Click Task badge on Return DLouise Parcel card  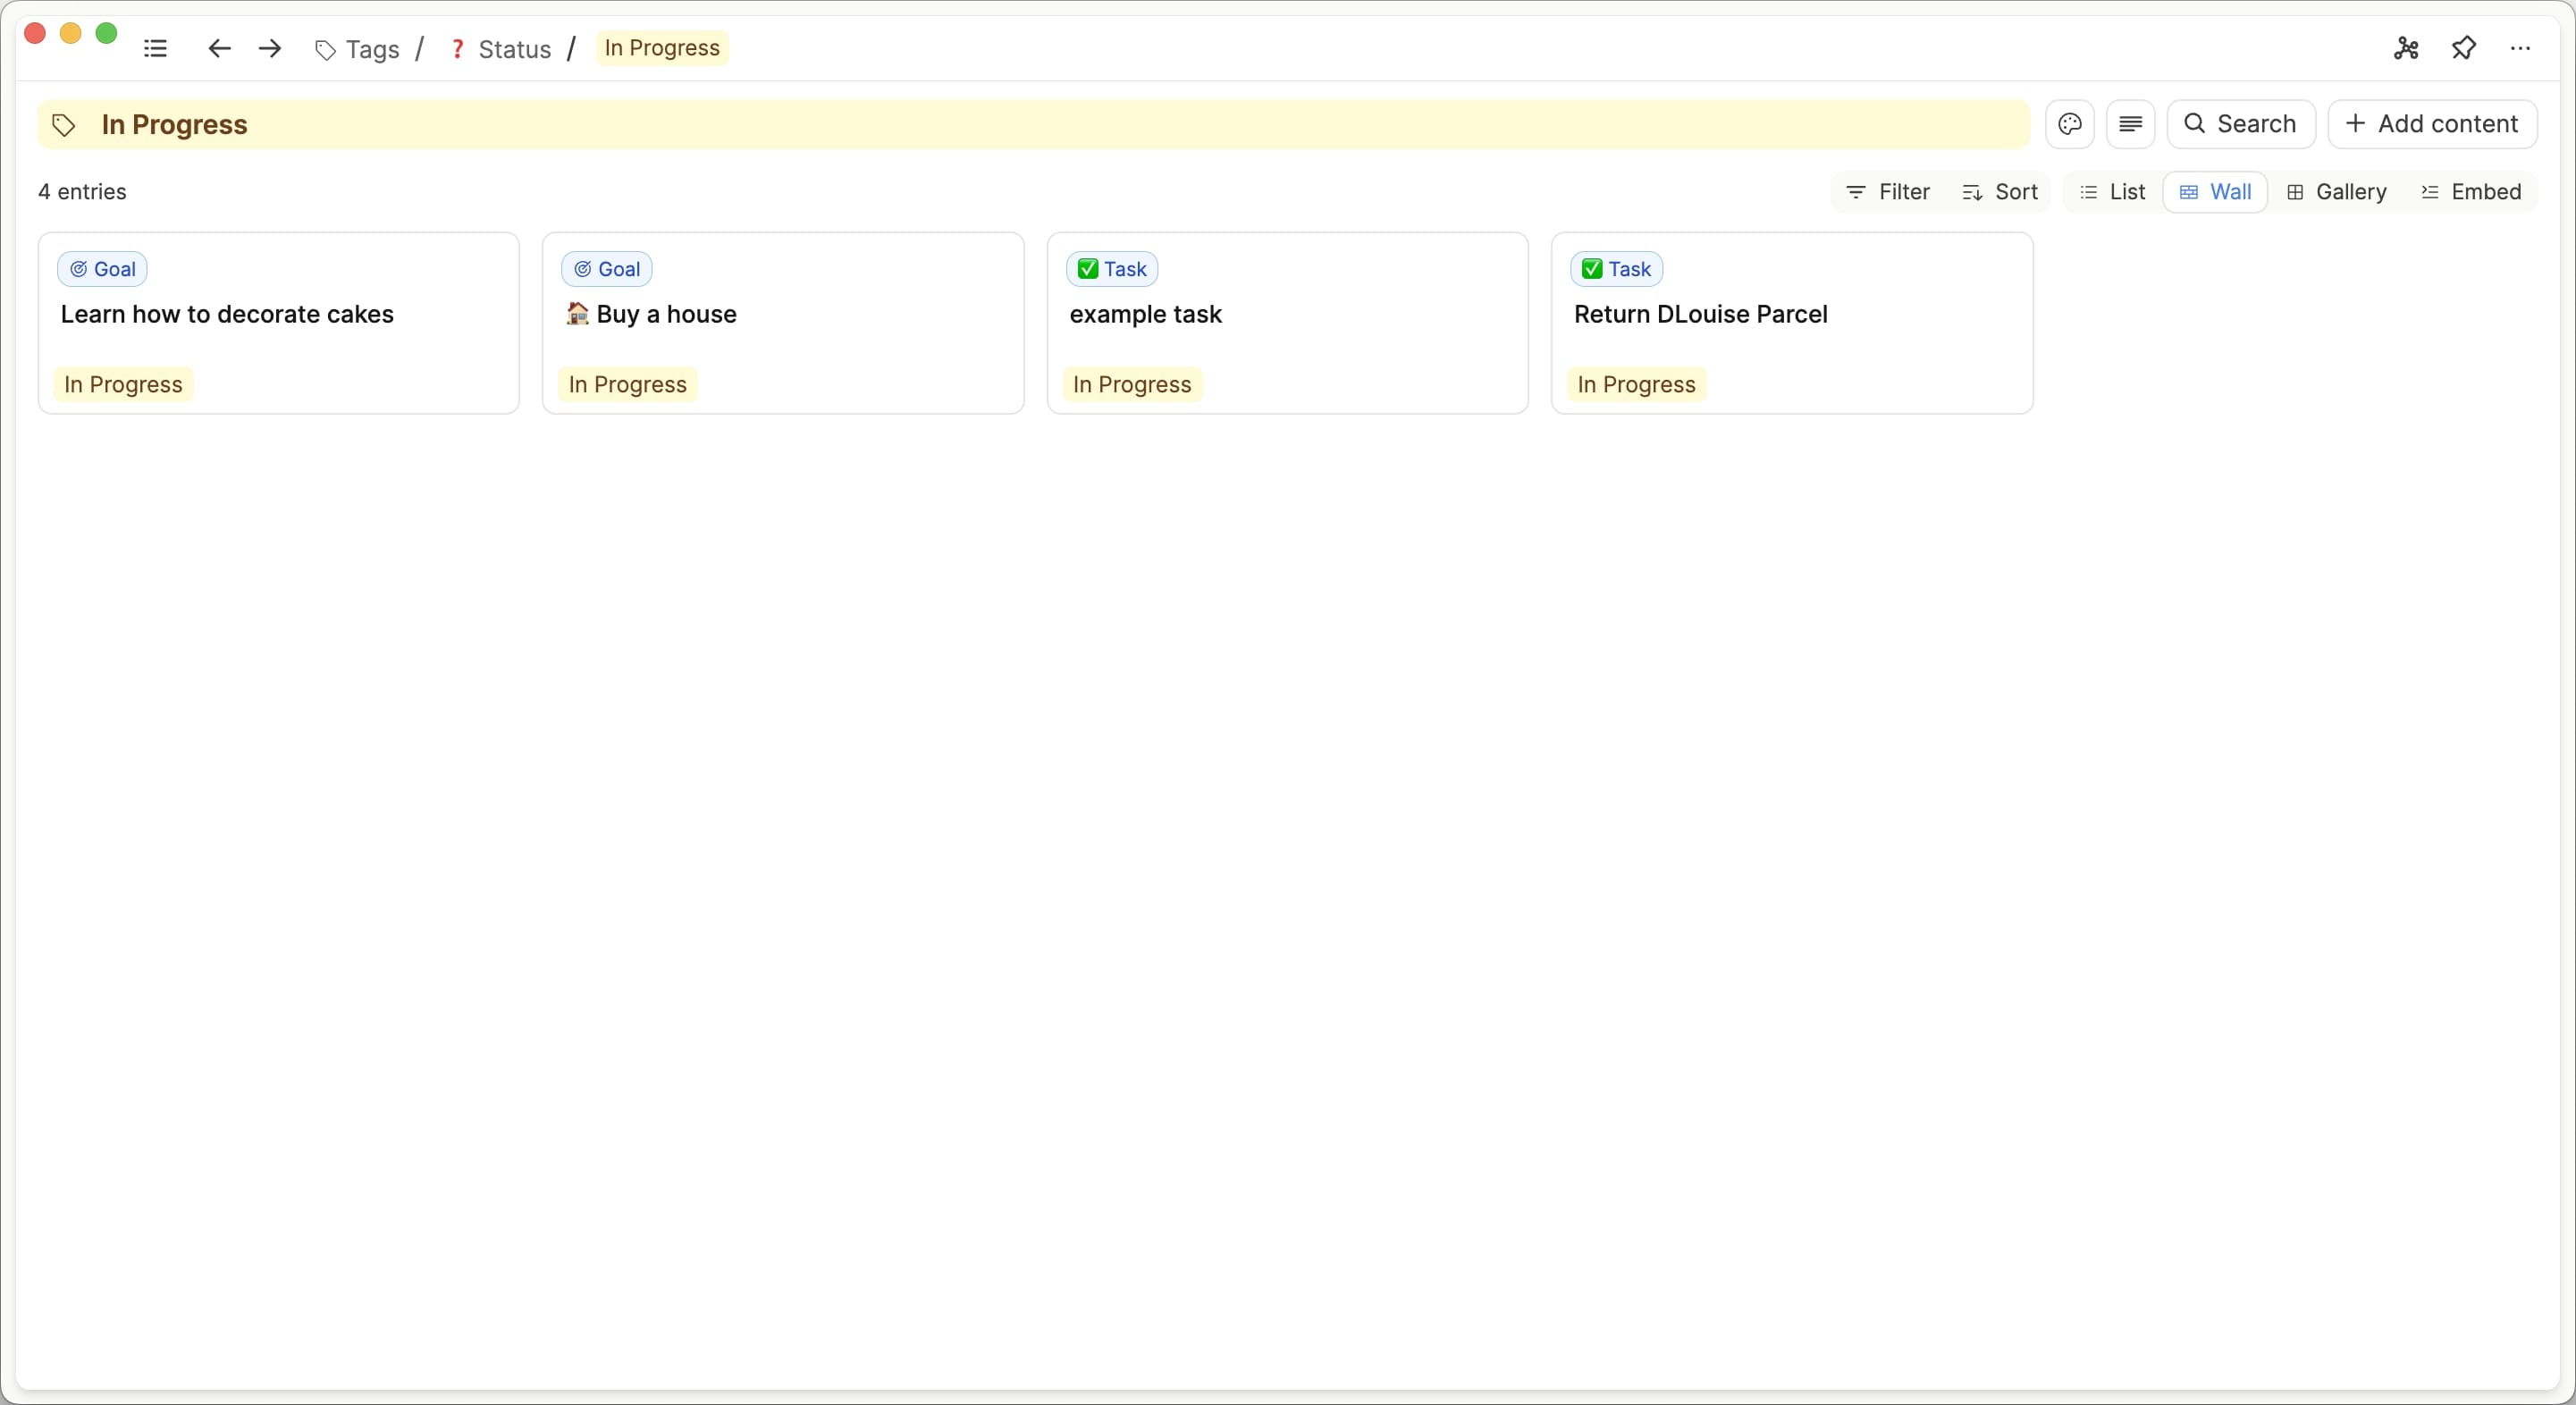1616,269
